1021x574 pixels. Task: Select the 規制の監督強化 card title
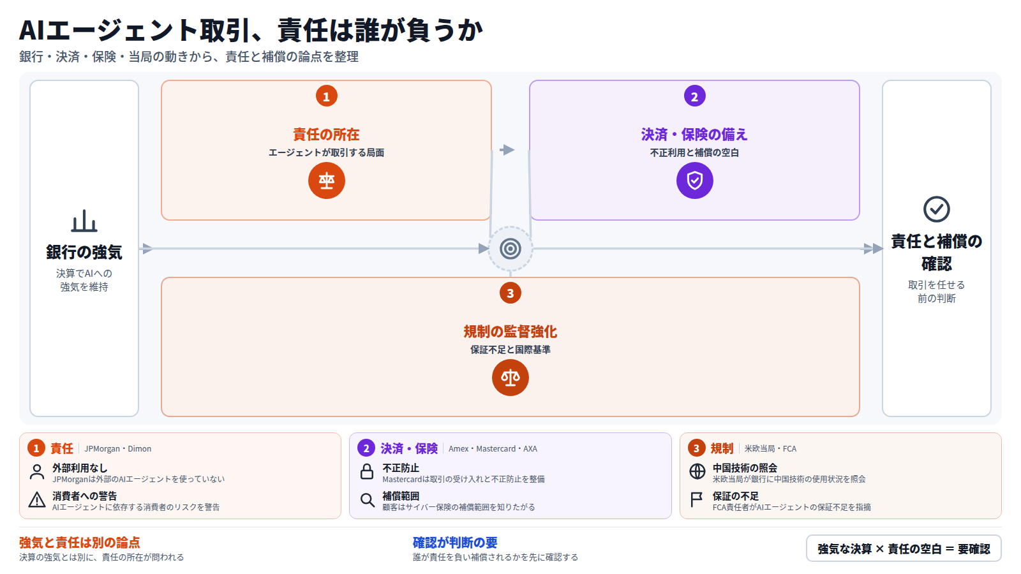click(x=511, y=332)
